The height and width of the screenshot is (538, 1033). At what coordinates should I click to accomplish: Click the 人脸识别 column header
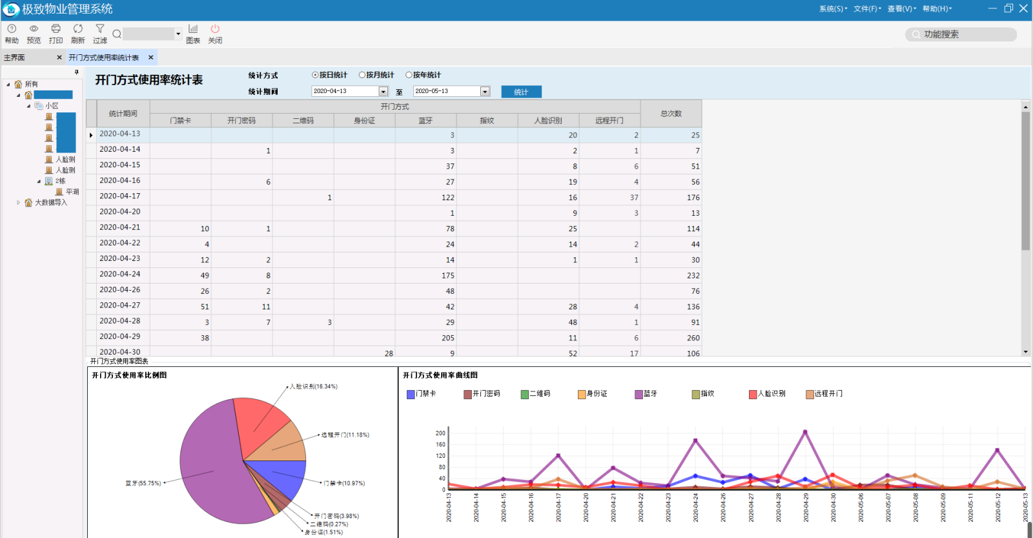(548, 121)
